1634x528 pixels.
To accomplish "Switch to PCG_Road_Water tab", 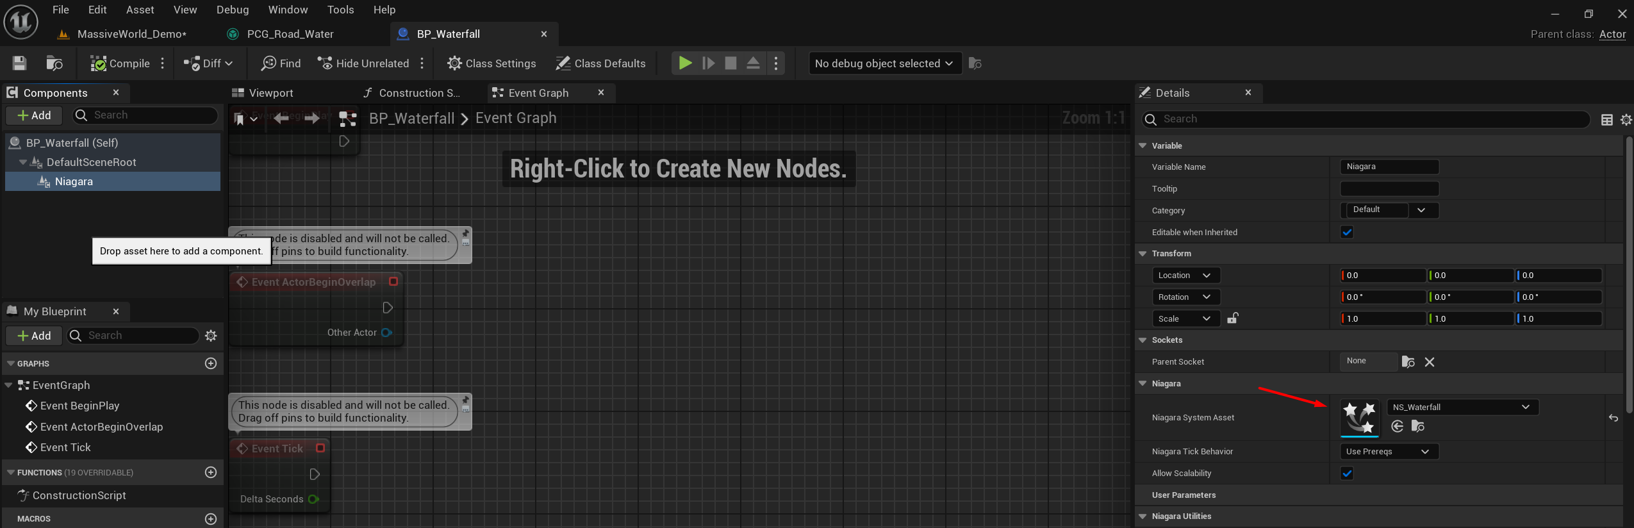I will 290,34.
